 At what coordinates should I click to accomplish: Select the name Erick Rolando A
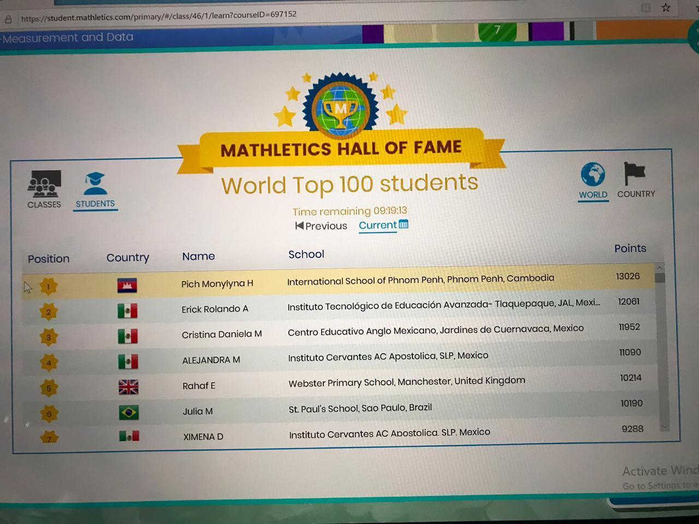pyautogui.click(x=215, y=309)
